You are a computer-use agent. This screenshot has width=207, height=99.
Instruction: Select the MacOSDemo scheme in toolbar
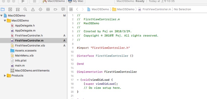[54, 1]
